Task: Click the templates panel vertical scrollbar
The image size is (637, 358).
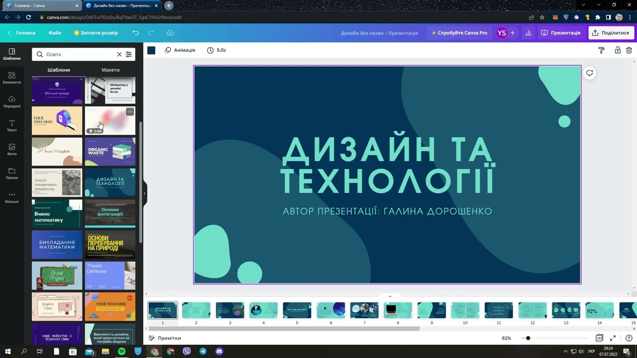Action: click(x=141, y=181)
